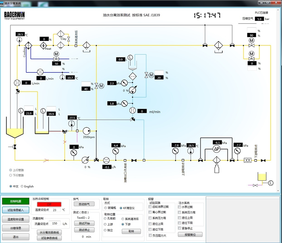Screen dimensions: 282x243
Task: Choose 玻璃瓶 sampling method
Action: pyautogui.click(x=106, y=208)
